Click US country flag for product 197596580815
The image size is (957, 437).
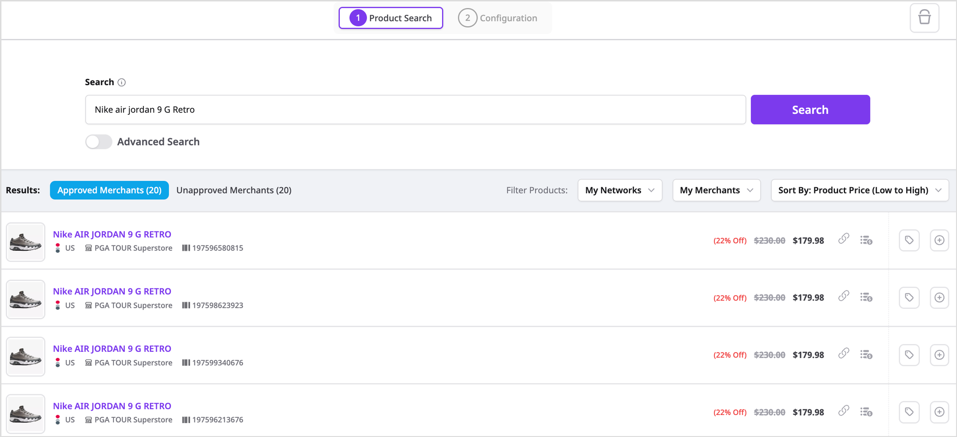[x=57, y=248]
